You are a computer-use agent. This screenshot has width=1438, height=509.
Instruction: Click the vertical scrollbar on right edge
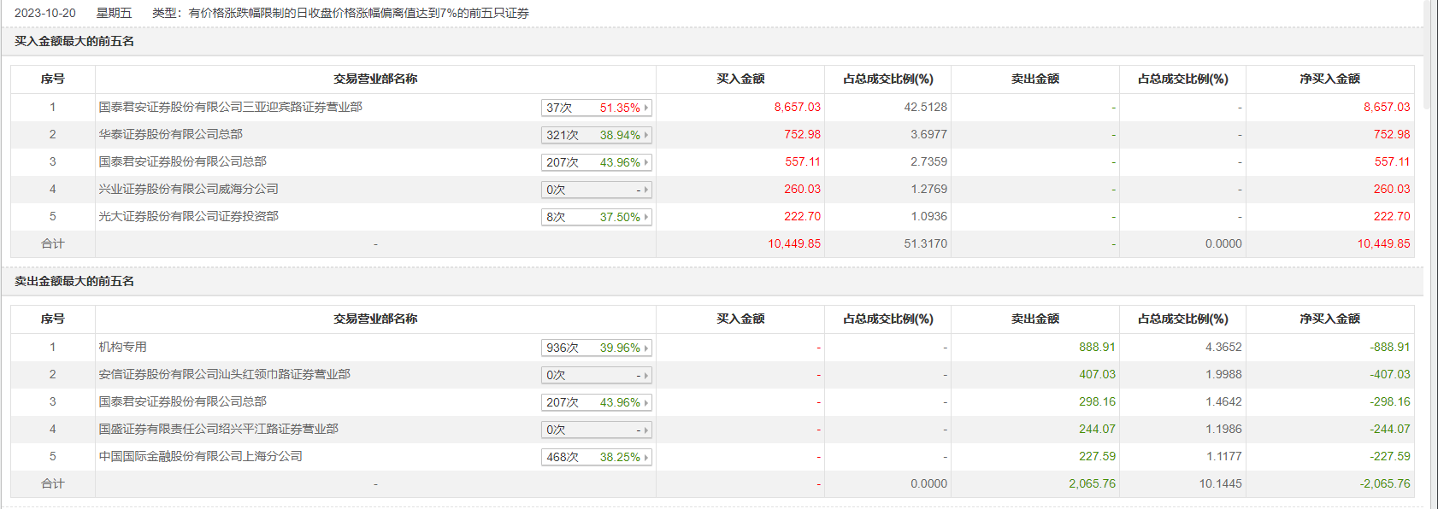coord(1431,51)
